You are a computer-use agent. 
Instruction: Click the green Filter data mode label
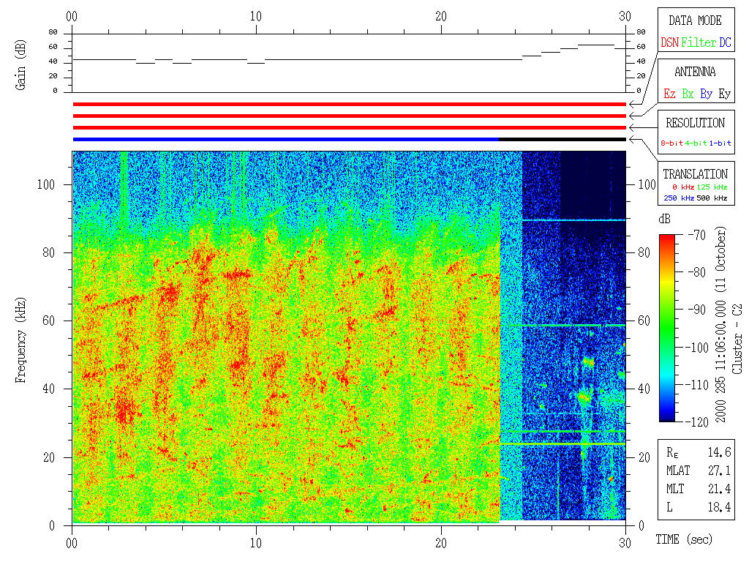coord(699,43)
